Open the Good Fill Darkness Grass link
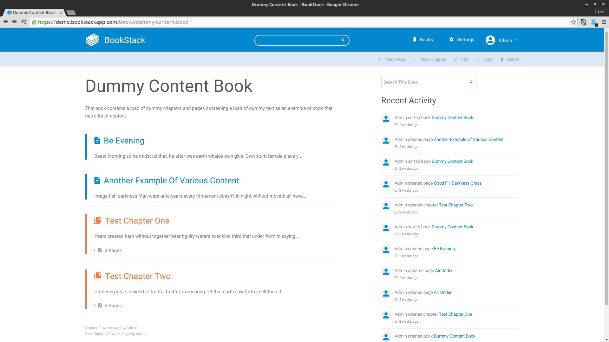Screen dimensions: 609x342 pos(457,183)
